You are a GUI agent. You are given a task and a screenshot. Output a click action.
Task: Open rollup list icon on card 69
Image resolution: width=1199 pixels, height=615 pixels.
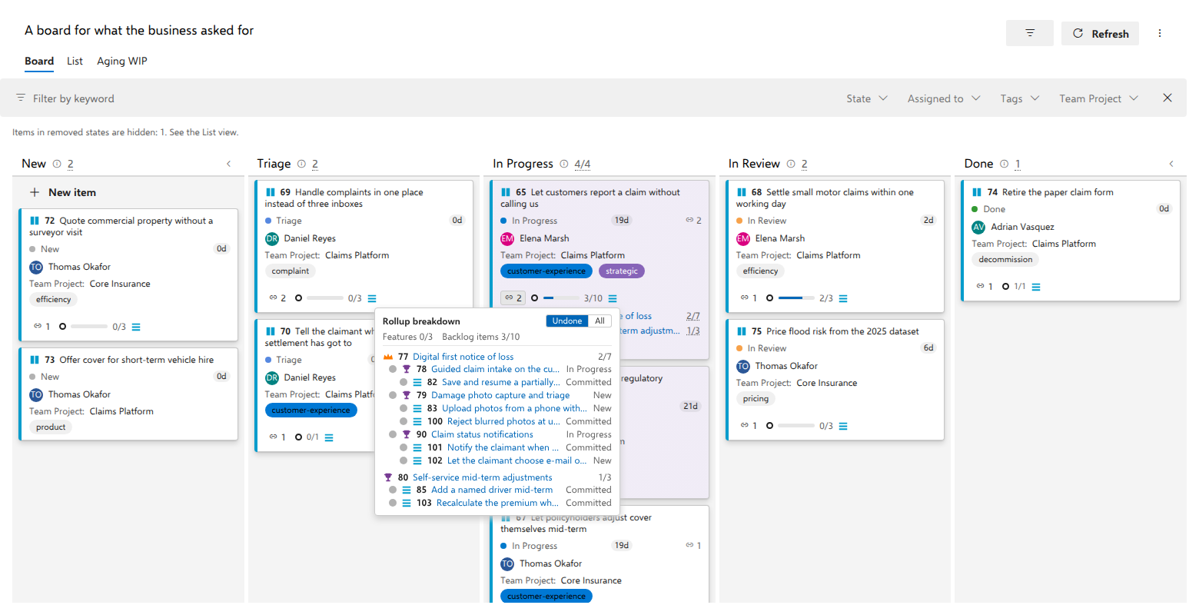pos(372,298)
